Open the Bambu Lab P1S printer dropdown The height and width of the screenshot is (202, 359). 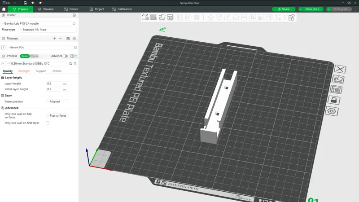click(37, 23)
